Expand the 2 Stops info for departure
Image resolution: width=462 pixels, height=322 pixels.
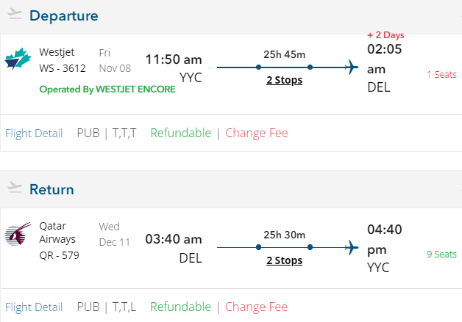tap(284, 80)
